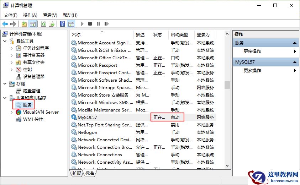Sort by the 登录为 column header
The image size is (300, 185).
tap(205, 34)
